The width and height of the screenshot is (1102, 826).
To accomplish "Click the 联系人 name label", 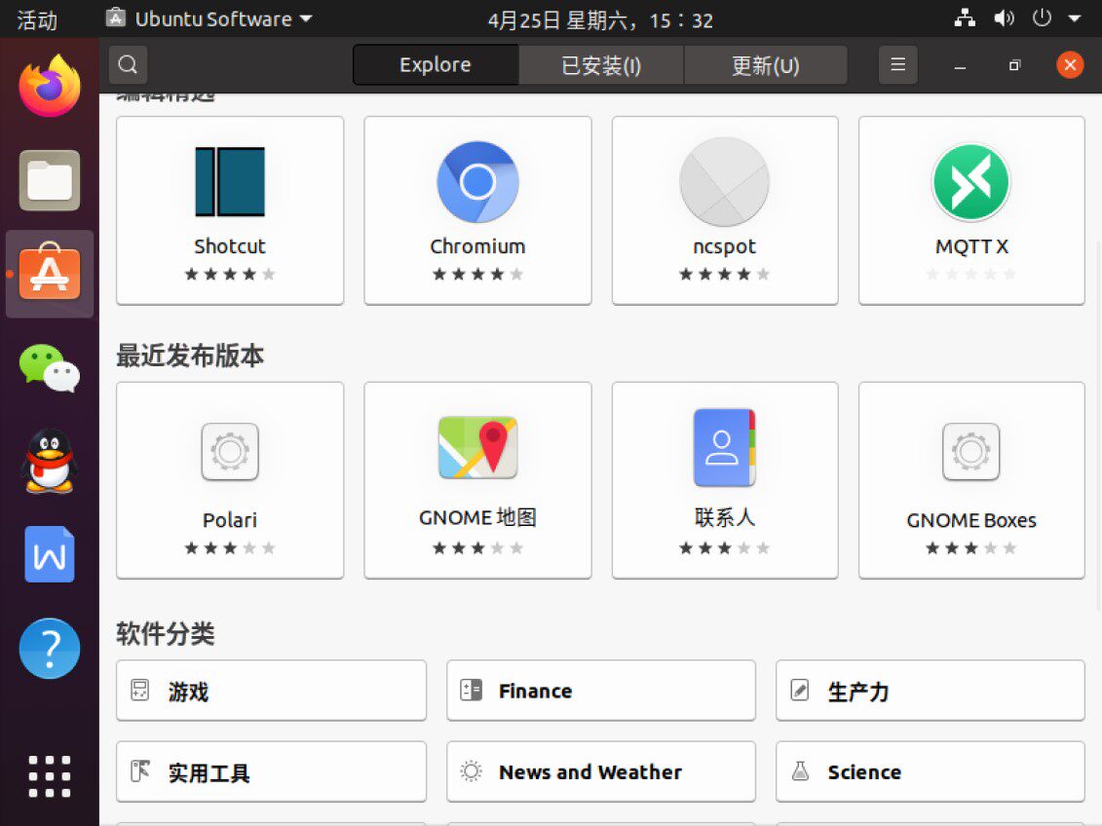I will coord(725,517).
